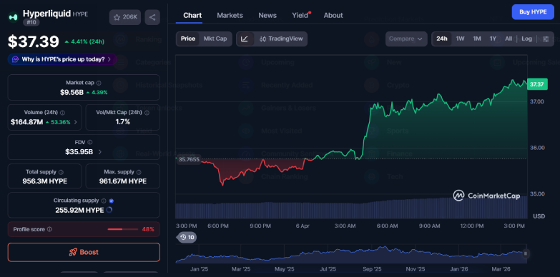Screen dimensions: 560x277
Task: Select the 1W time range
Action: point(461,39)
